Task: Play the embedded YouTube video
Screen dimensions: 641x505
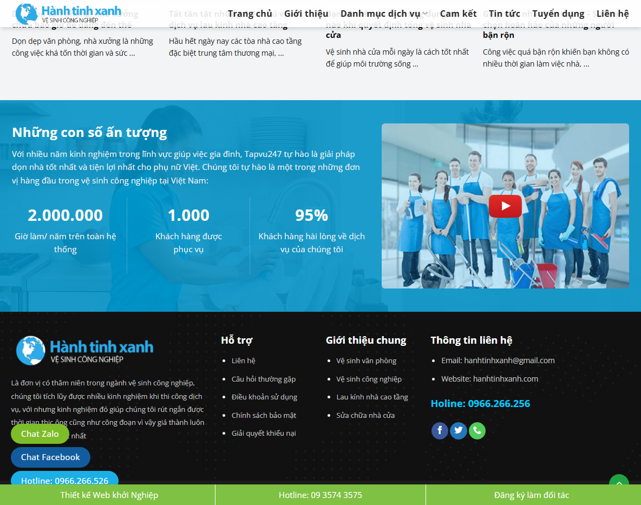Action: click(505, 206)
